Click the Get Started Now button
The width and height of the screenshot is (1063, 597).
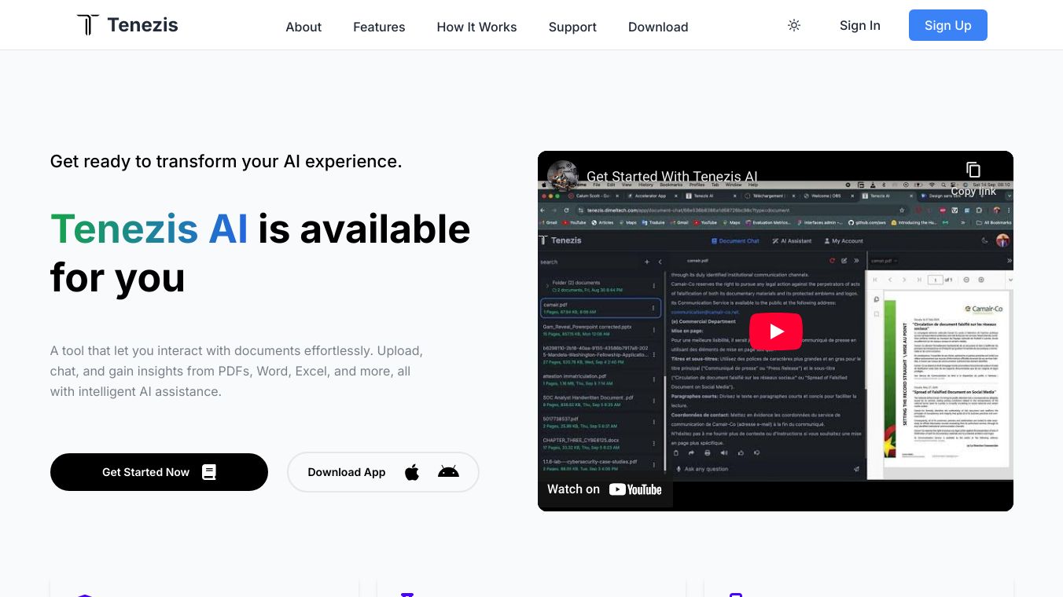pyautogui.click(x=159, y=472)
